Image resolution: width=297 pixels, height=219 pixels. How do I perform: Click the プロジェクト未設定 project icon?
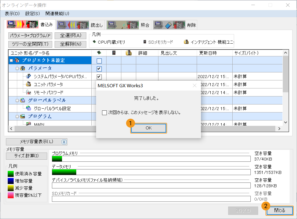point(17,60)
